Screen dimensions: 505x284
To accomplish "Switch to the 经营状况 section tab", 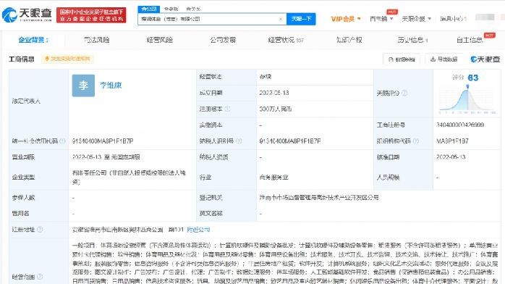I will (286, 40).
